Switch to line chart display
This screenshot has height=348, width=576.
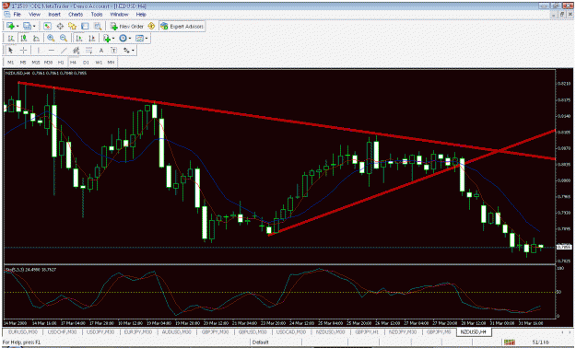point(36,38)
